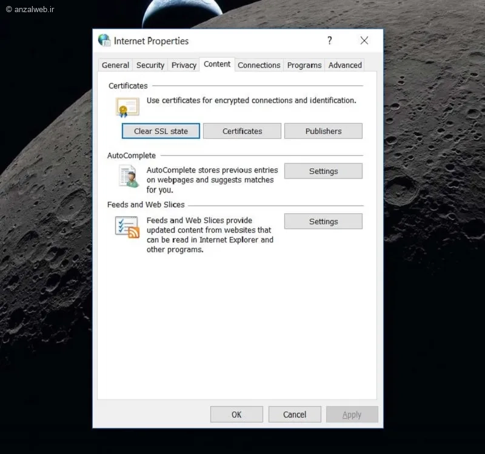Open AutoComplete Settings
The height and width of the screenshot is (454, 485).
(323, 171)
